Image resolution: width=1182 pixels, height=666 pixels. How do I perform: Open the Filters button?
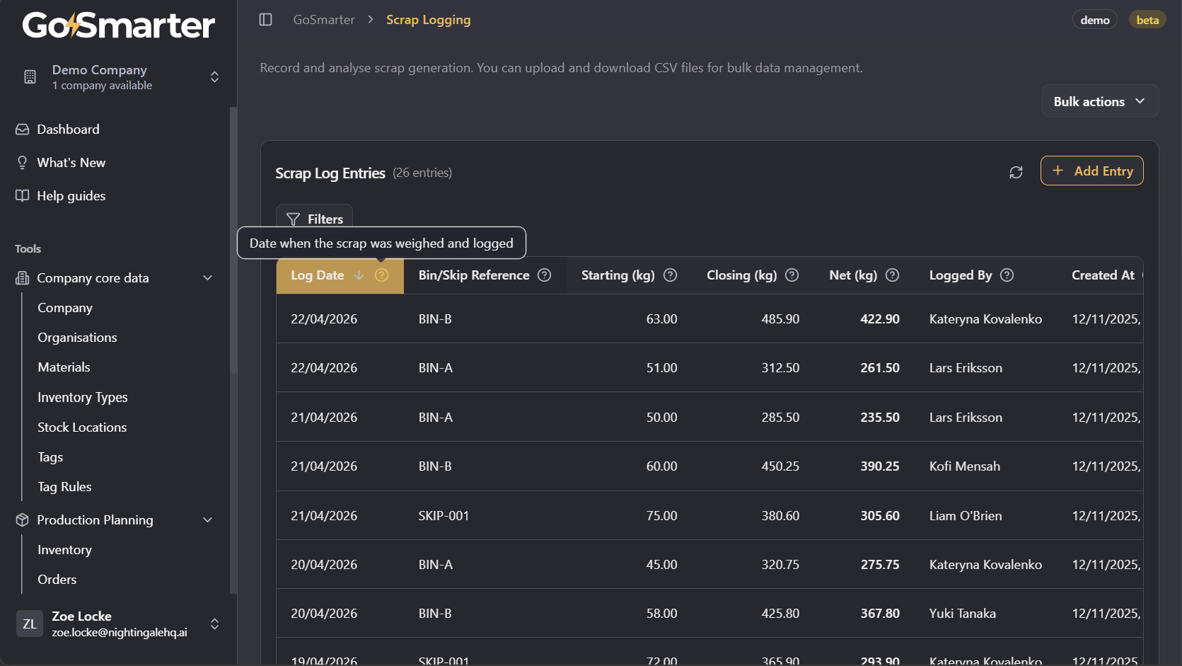(x=314, y=219)
